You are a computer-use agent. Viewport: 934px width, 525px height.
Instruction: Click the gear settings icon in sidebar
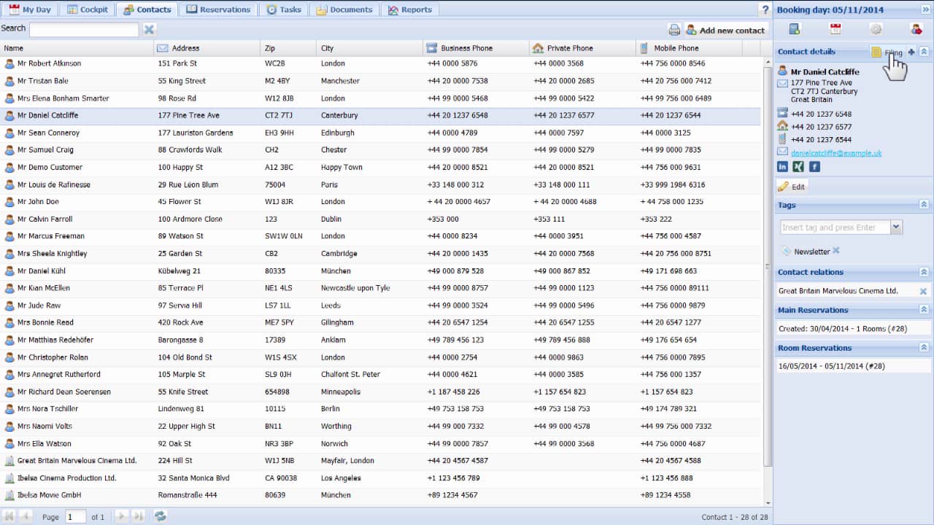(876, 29)
